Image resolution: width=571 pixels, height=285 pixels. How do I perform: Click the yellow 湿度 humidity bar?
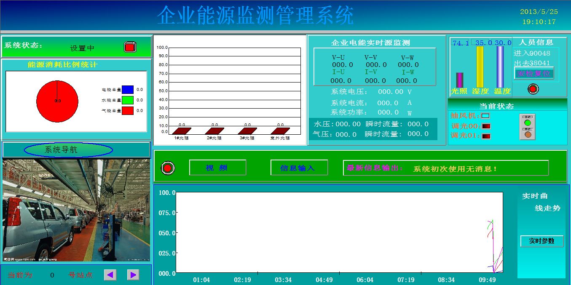480,67
